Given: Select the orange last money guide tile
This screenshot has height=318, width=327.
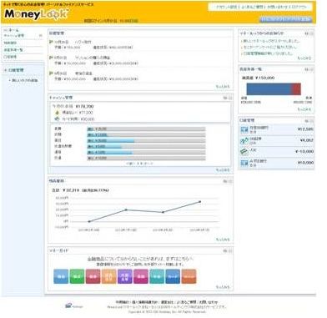Looking at the screenshot, I should coord(189,276).
